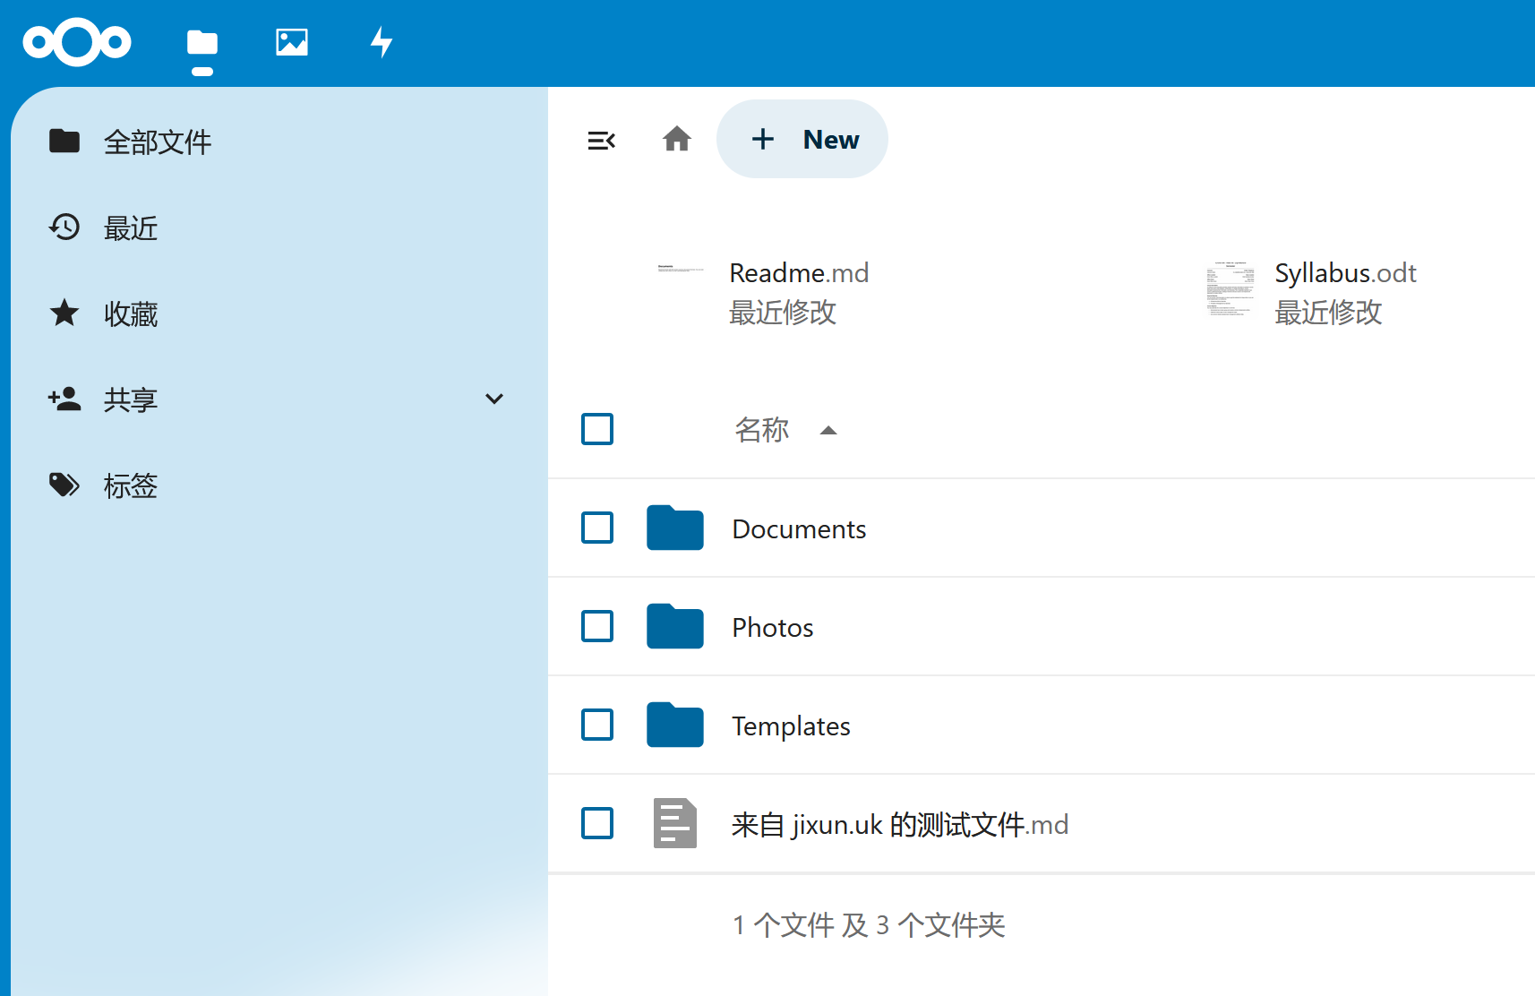Open the Files app icon in top bar
The width and height of the screenshot is (1535, 996).
point(202,42)
